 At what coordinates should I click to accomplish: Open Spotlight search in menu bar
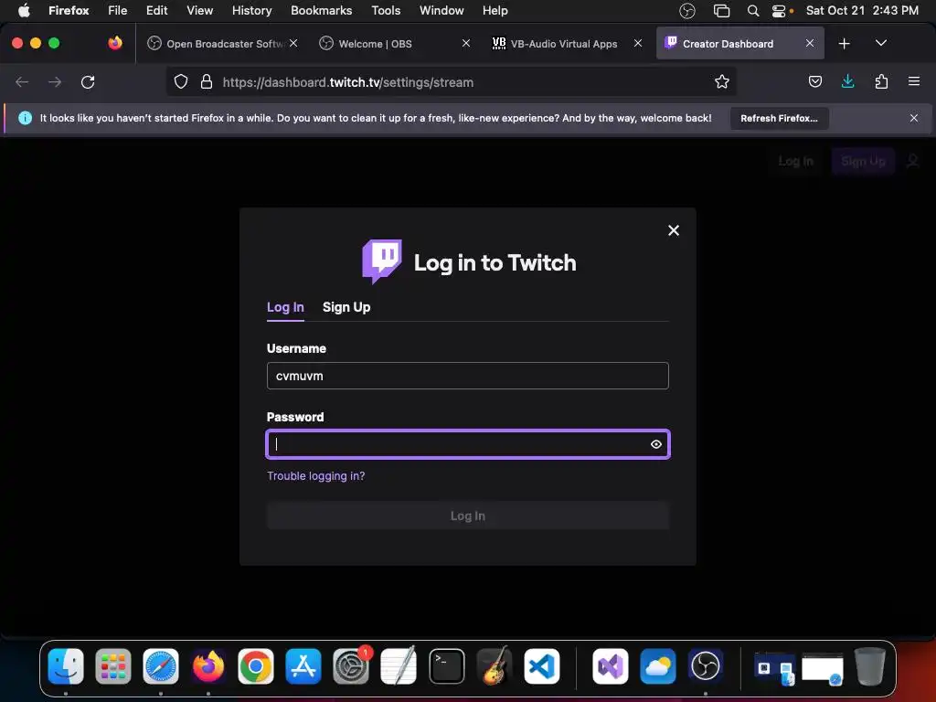tap(753, 10)
